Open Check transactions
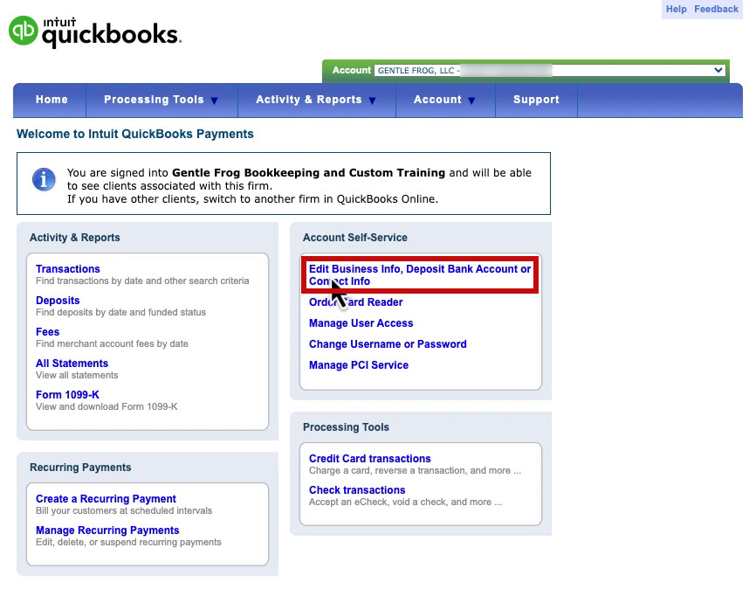749x596 pixels. click(357, 490)
